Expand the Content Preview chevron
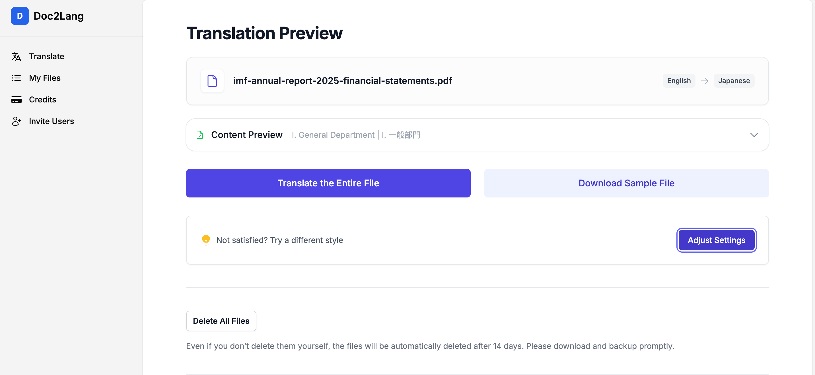Screen dimensions: 815x375 [x=754, y=135]
